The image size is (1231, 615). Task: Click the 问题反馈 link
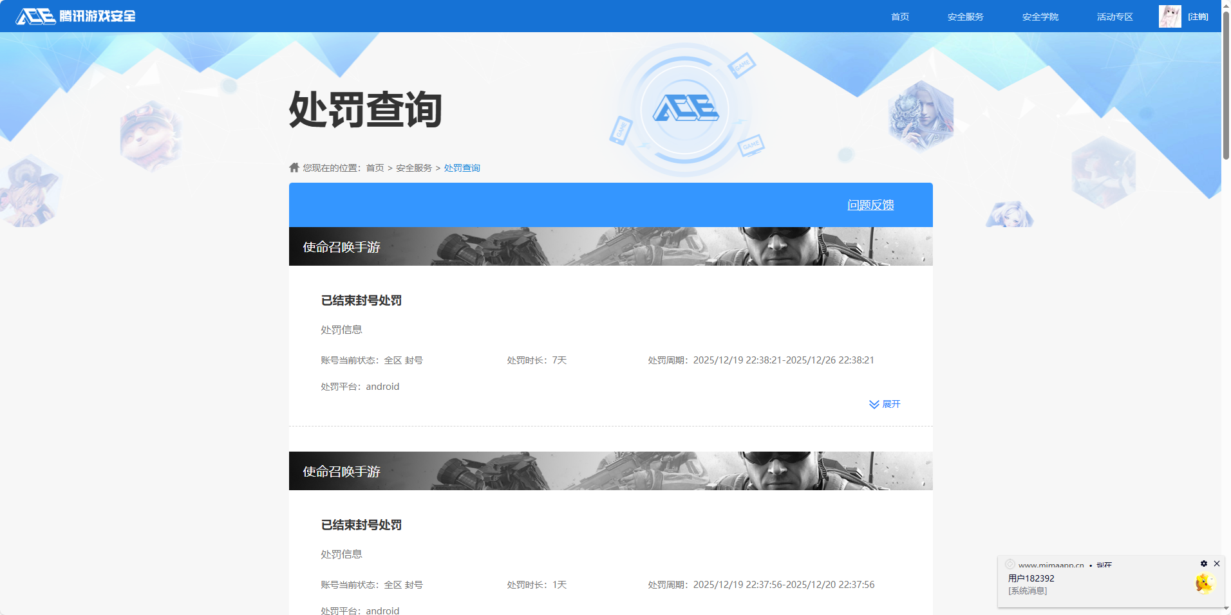coord(870,205)
